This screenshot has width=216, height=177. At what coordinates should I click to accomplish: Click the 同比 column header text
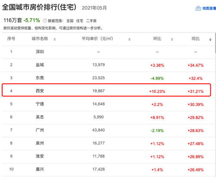tap(196, 39)
